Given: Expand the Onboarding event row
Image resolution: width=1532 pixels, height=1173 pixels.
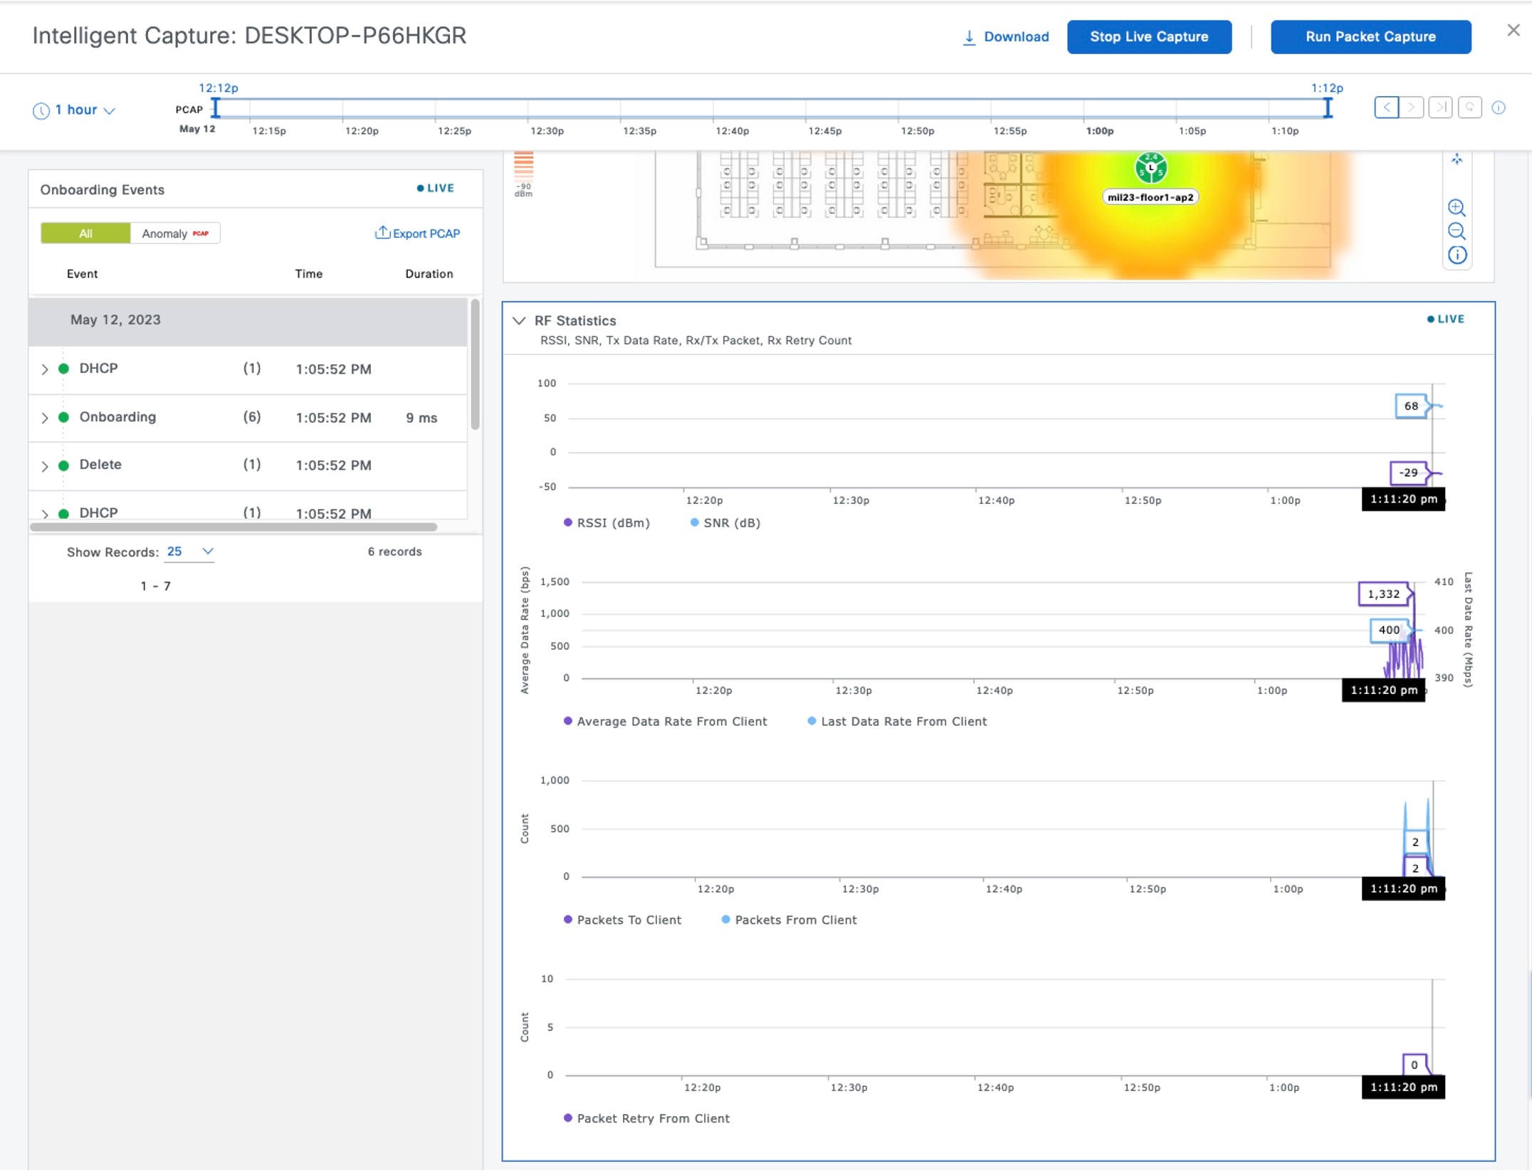Looking at the screenshot, I should coord(45,418).
